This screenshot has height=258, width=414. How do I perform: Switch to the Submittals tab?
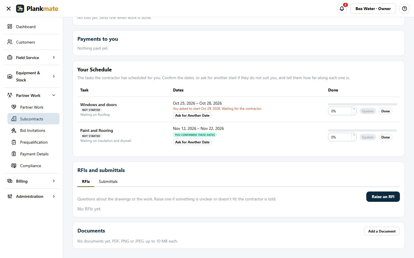(x=108, y=181)
